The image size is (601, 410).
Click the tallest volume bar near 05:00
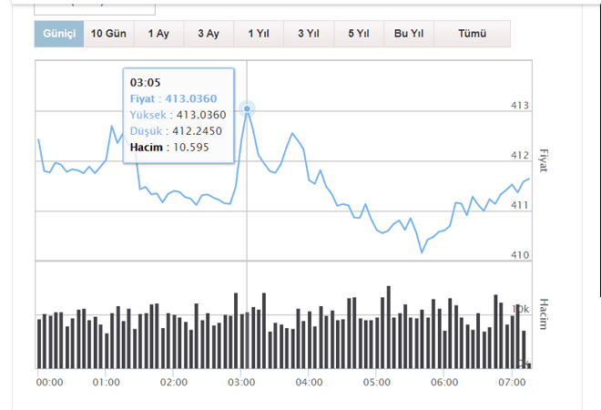[x=388, y=327]
